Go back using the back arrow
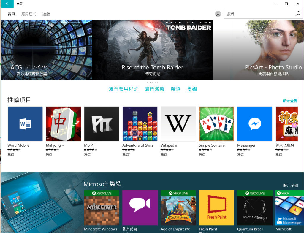304x233 pixels. click(7, 4)
